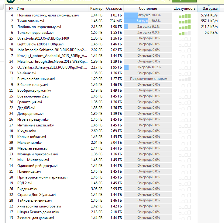Screen dimensions: 224x223
Task: Click availability indicator for Только представь!.avi
Action: pyautogui.click(x=184, y=33)
